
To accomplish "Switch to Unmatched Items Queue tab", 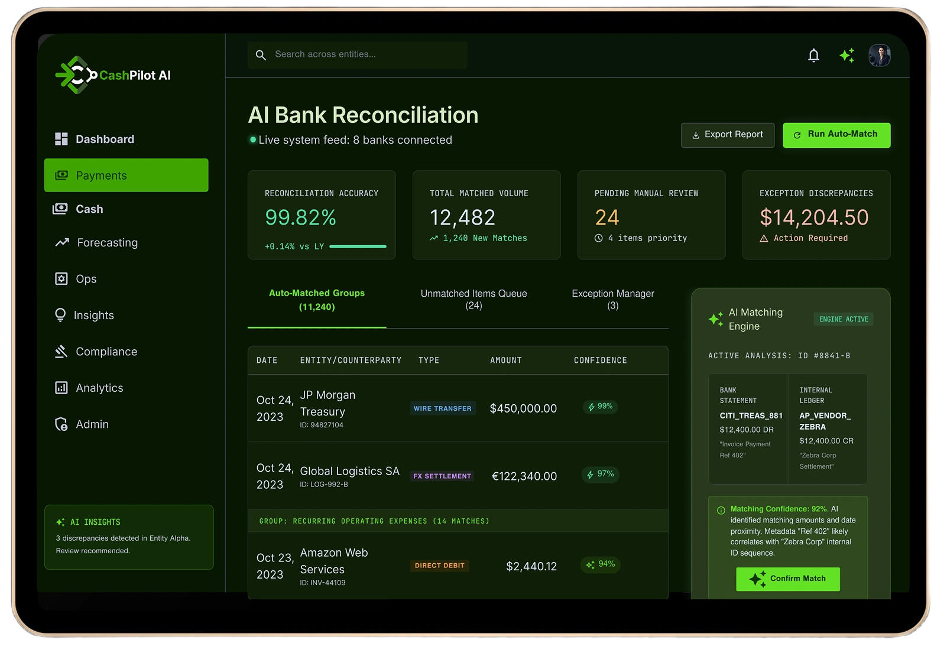I will coord(473,300).
